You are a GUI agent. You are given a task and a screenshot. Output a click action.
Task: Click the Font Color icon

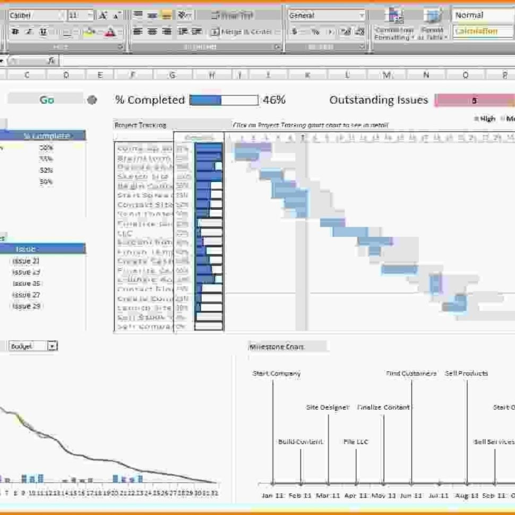(x=110, y=32)
